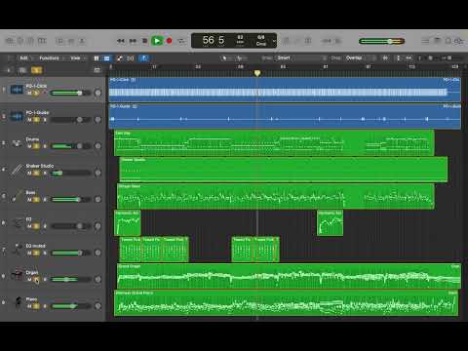Click the Bass track guitar icon
This screenshot has height=351, width=468.
pyautogui.click(x=17, y=196)
